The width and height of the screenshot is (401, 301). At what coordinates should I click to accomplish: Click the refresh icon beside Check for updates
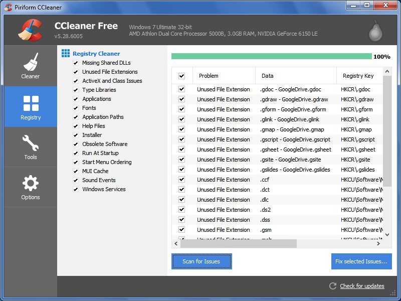(x=333, y=286)
